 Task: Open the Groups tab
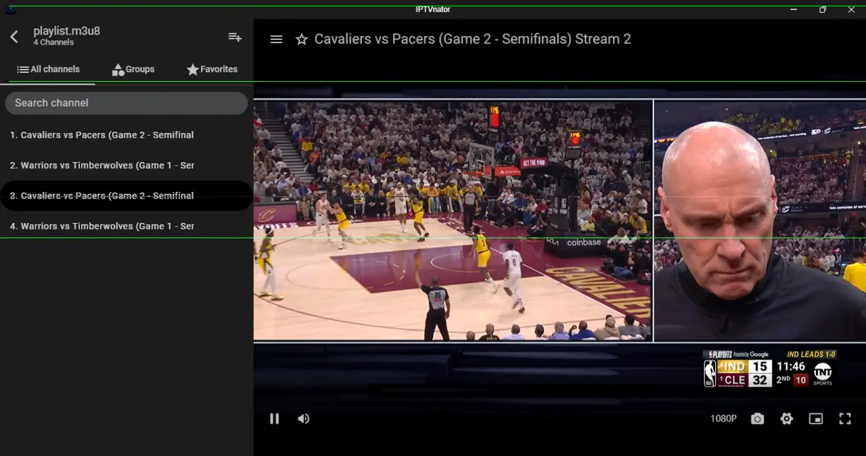(133, 69)
